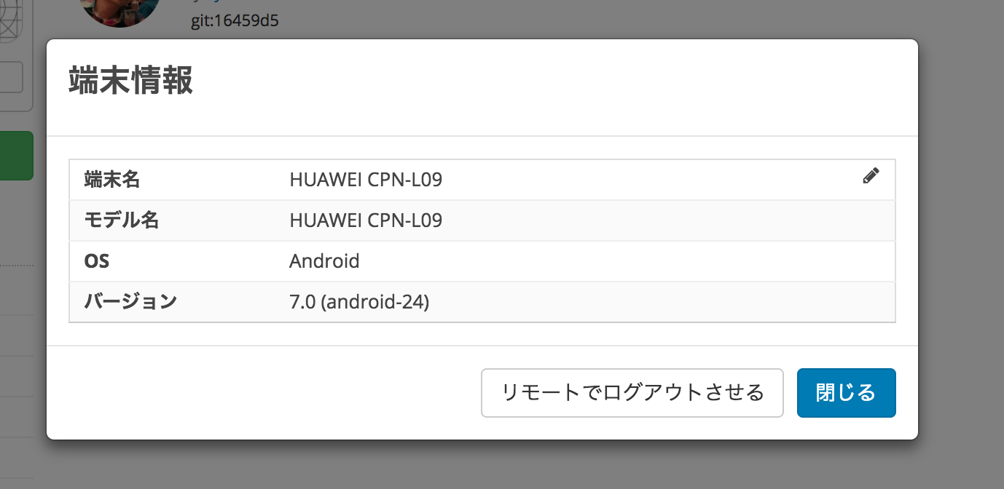1004x489 pixels.
Task: Click the リモートでログアウトさせる button
Action: 632,393
